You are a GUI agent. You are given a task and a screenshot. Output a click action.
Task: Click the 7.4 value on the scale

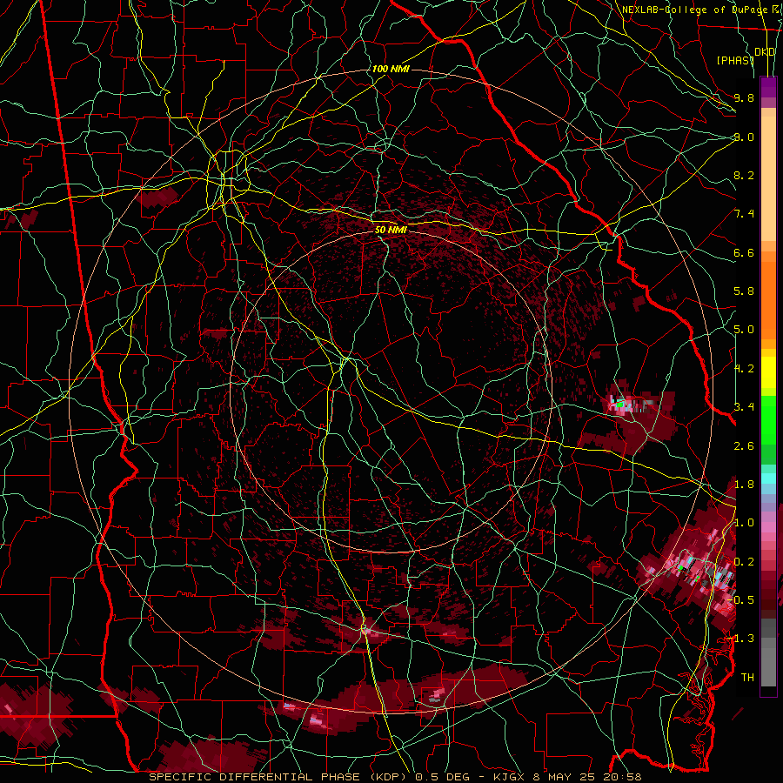click(x=744, y=214)
